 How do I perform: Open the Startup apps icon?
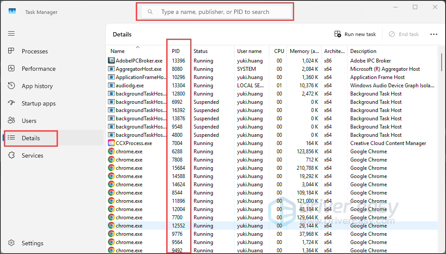point(12,103)
